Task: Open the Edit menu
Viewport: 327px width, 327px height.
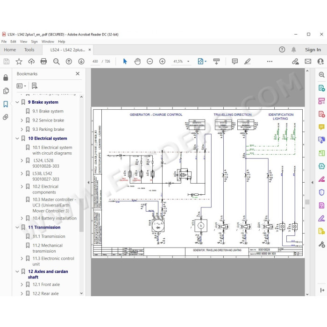Action: click(14, 42)
